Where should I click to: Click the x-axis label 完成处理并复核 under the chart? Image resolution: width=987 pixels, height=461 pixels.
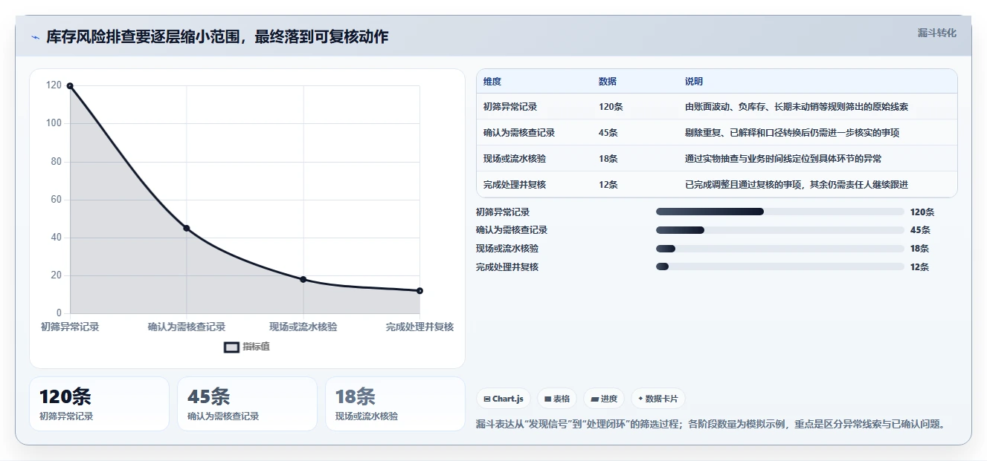coord(419,327)
